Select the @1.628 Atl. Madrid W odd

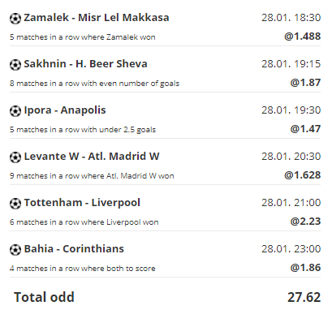[x=303, y=175]
